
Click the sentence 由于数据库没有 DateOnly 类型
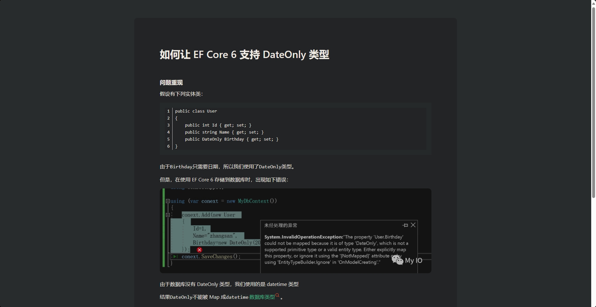pyautogui.click(x=229, y=284)
